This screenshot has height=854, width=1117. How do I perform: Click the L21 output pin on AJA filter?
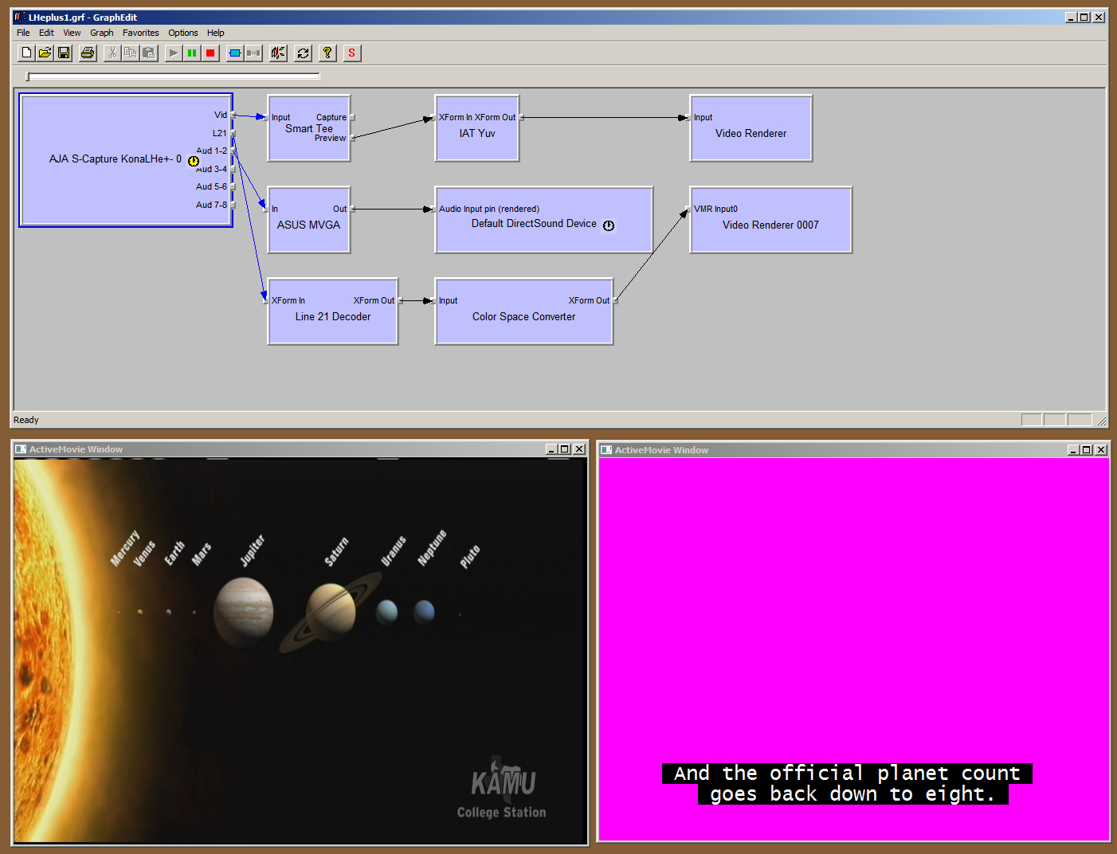pos(233,133)
